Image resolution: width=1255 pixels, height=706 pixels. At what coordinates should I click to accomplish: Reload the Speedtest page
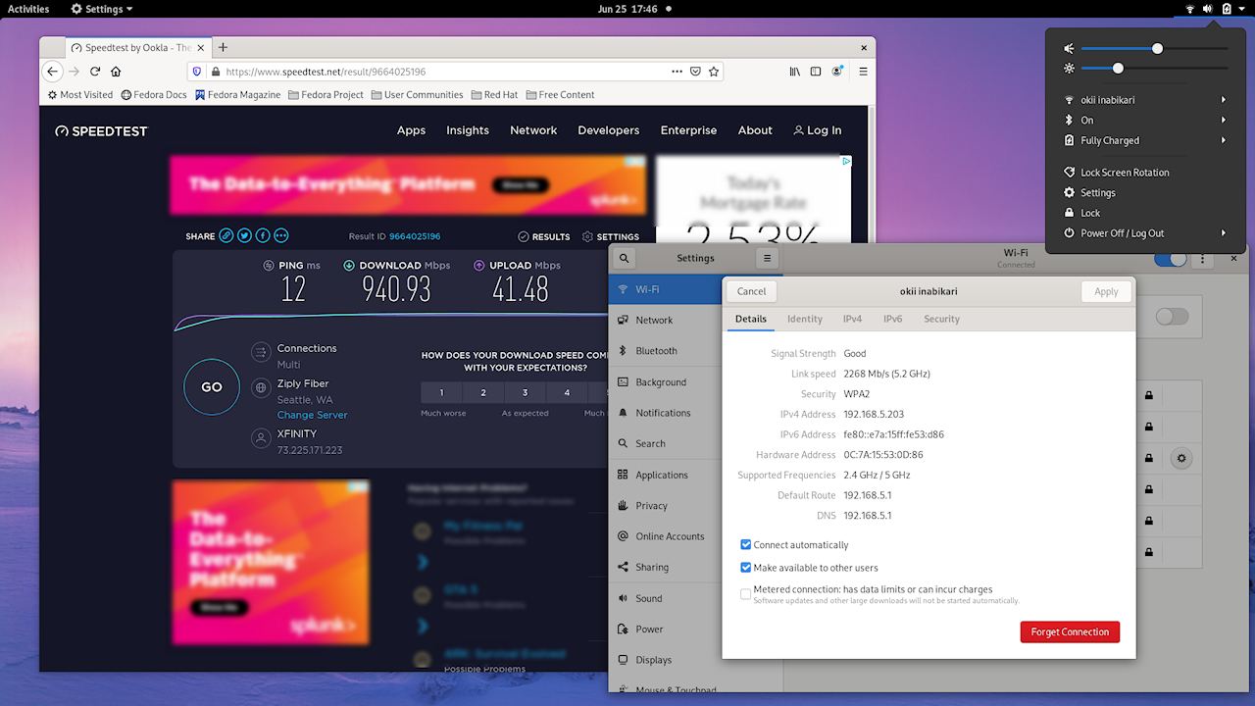pos(95,72)
